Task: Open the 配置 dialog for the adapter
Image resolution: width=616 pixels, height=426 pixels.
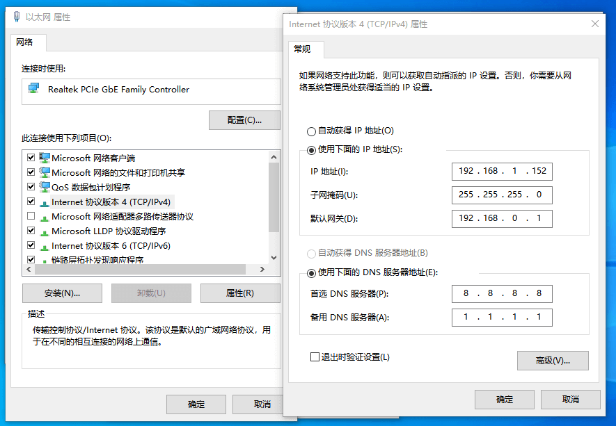Action: coord(244,120)
